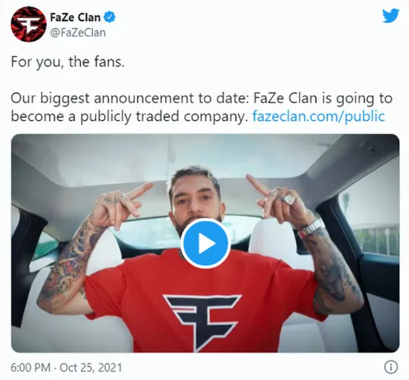Viewport: 409px width, 380px height.
Task: Click "Our biggest announcement to date" text
Action: [130, 99]
